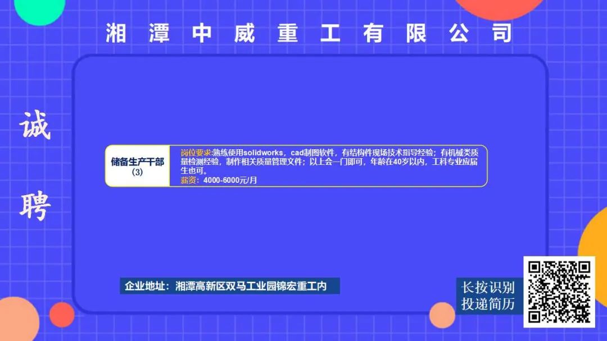607x341 pixels.
Task: Select the 储备生产干部 (3) job title cell
Action: [138, 166]
